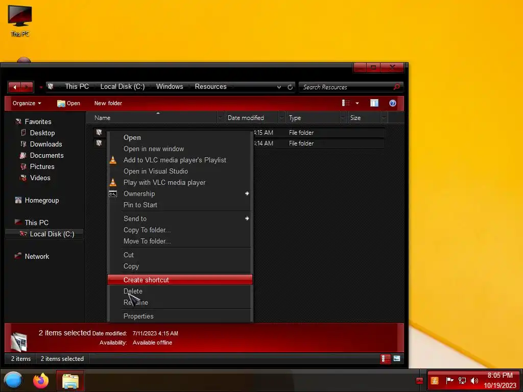
Task: Toggle the preview pane icon
Action: coord(374,103)
